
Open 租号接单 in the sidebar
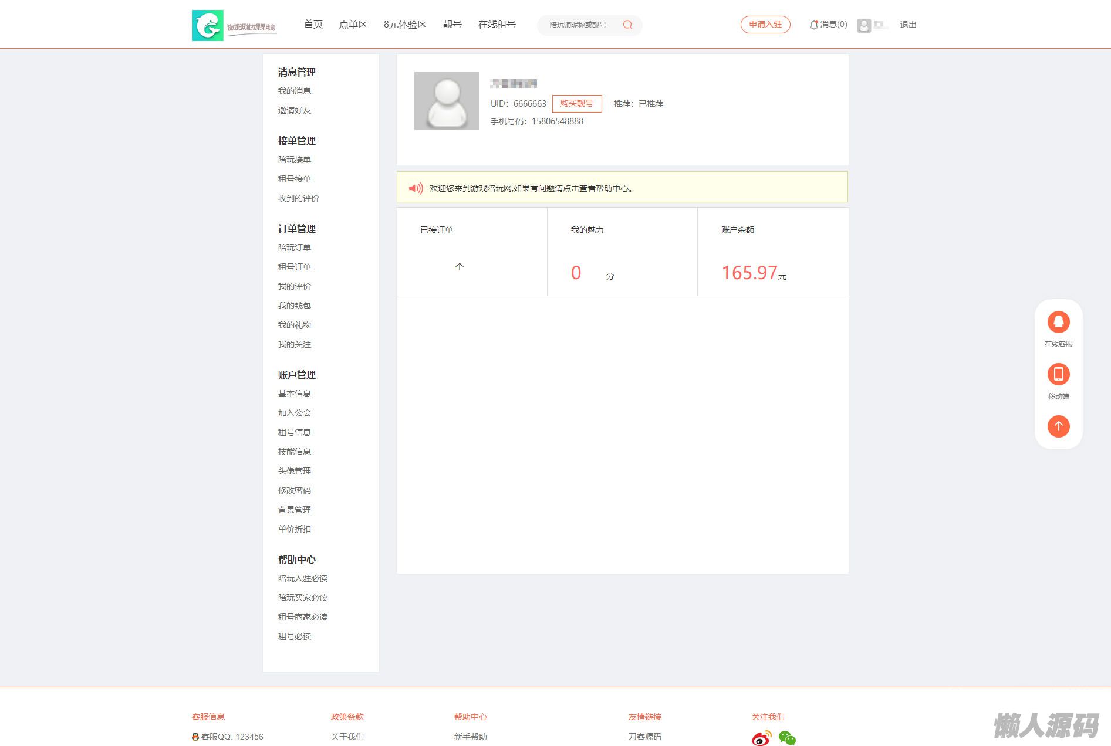coord(295,179)
